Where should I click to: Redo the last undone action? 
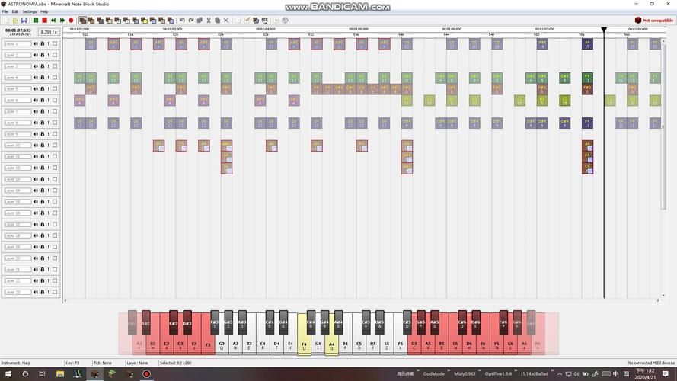point(191,21)
